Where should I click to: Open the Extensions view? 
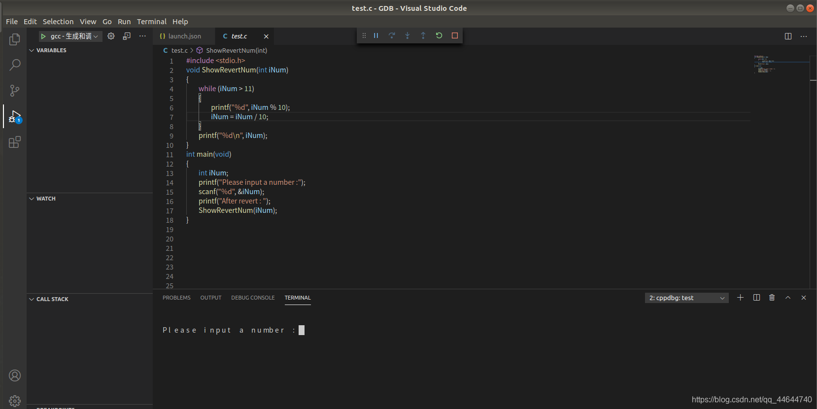[15, 142]
